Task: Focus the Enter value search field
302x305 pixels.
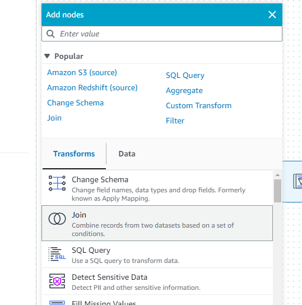Action: point(162,34)
